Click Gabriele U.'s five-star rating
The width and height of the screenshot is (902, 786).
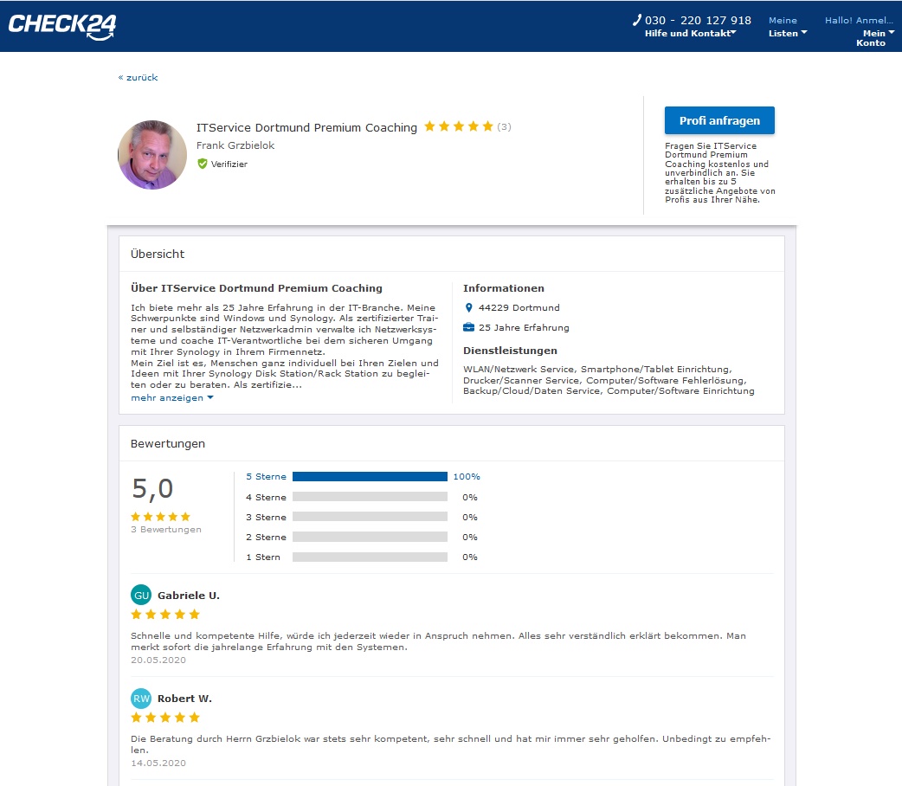(165, 615)
